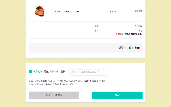Open the 利用規約 terms link
This screenshot has height=107, width=171.
(x=37, y=72)
